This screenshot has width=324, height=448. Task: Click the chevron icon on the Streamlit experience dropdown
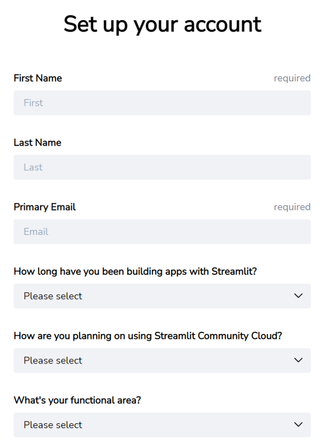(x=298, y=296)
